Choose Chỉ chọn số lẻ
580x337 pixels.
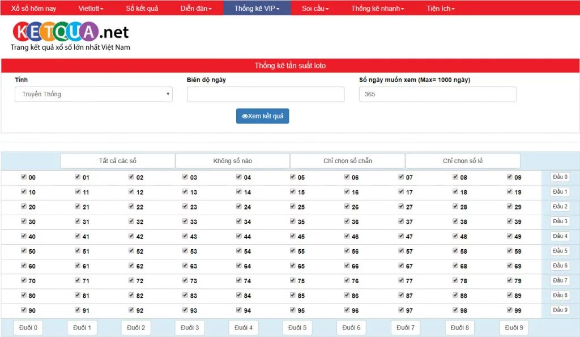[462, 161]
